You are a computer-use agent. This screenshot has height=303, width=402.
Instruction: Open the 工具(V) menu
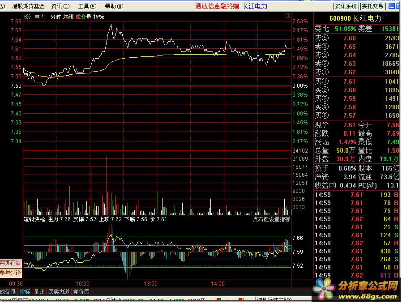(87, 6)
